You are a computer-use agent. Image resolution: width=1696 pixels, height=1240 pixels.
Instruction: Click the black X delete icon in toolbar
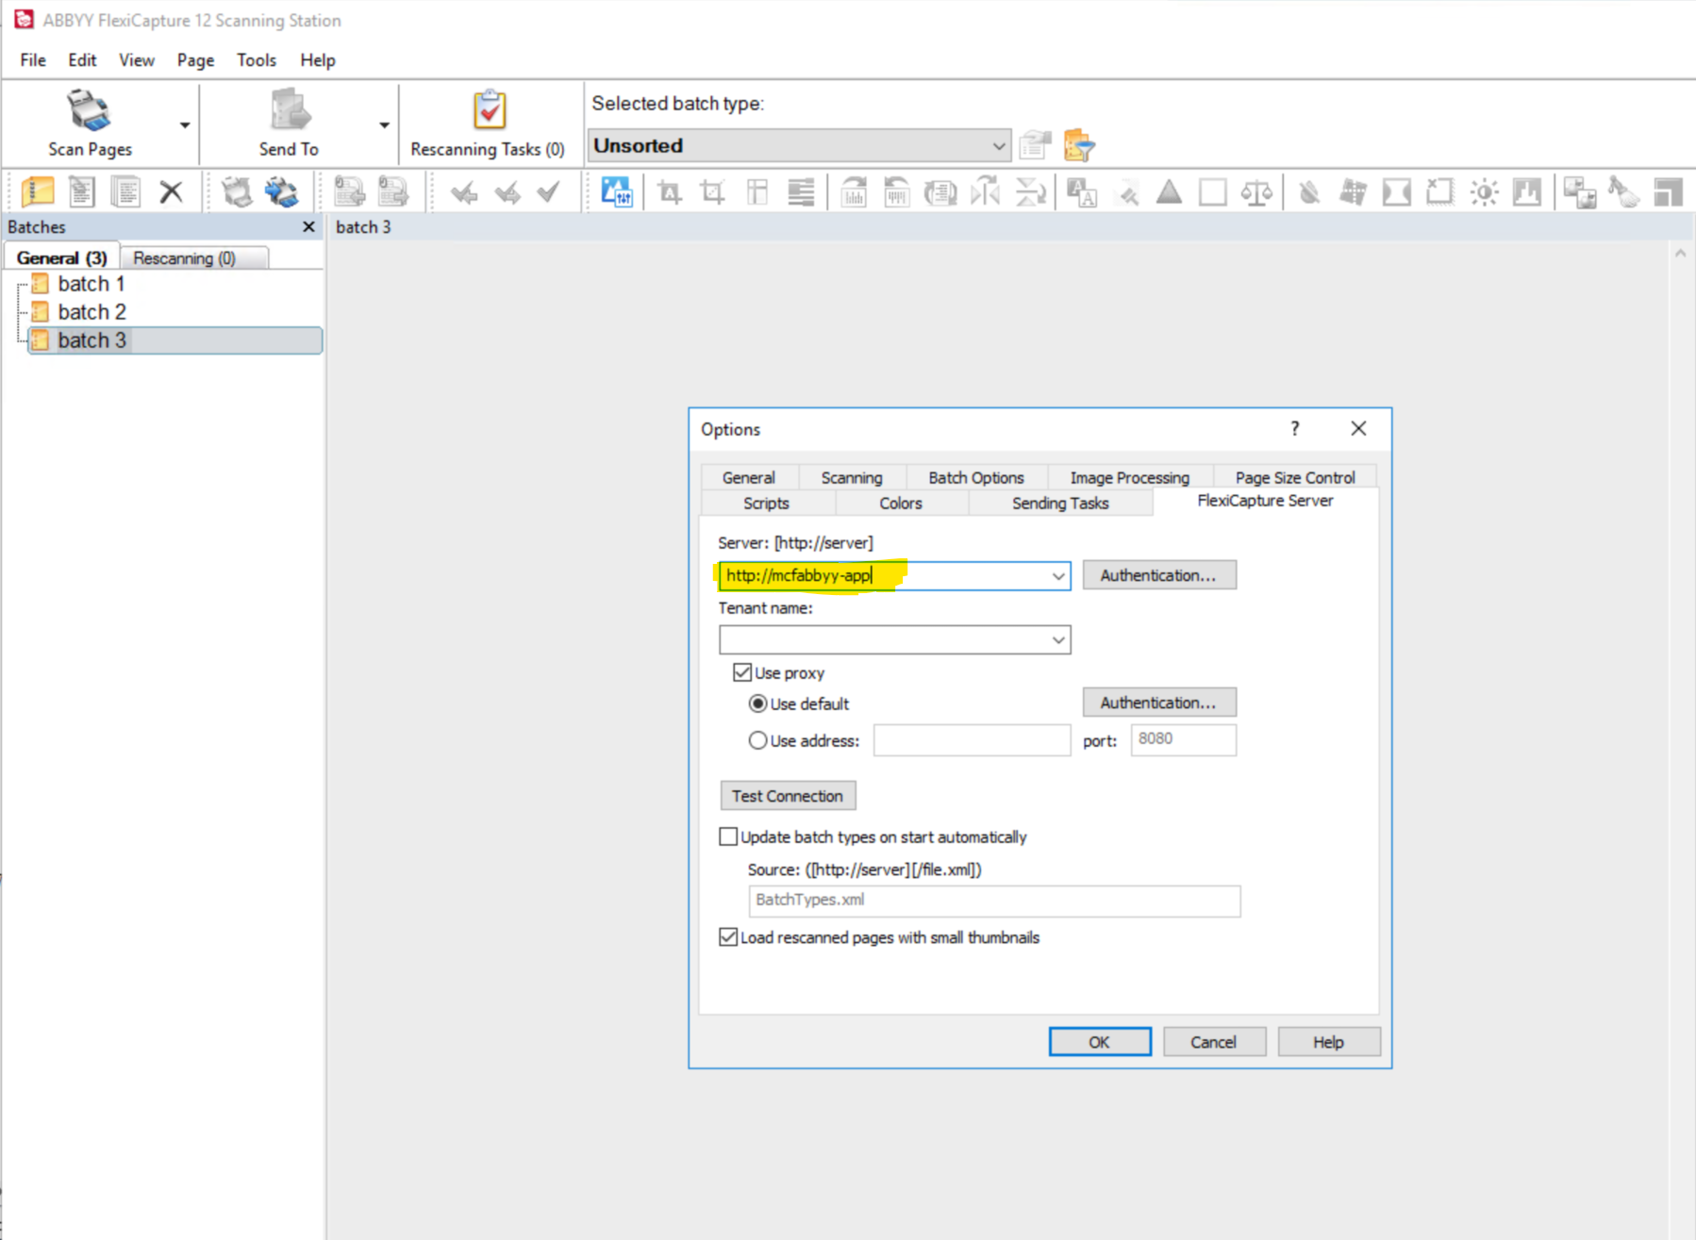(x=171, y=192)
